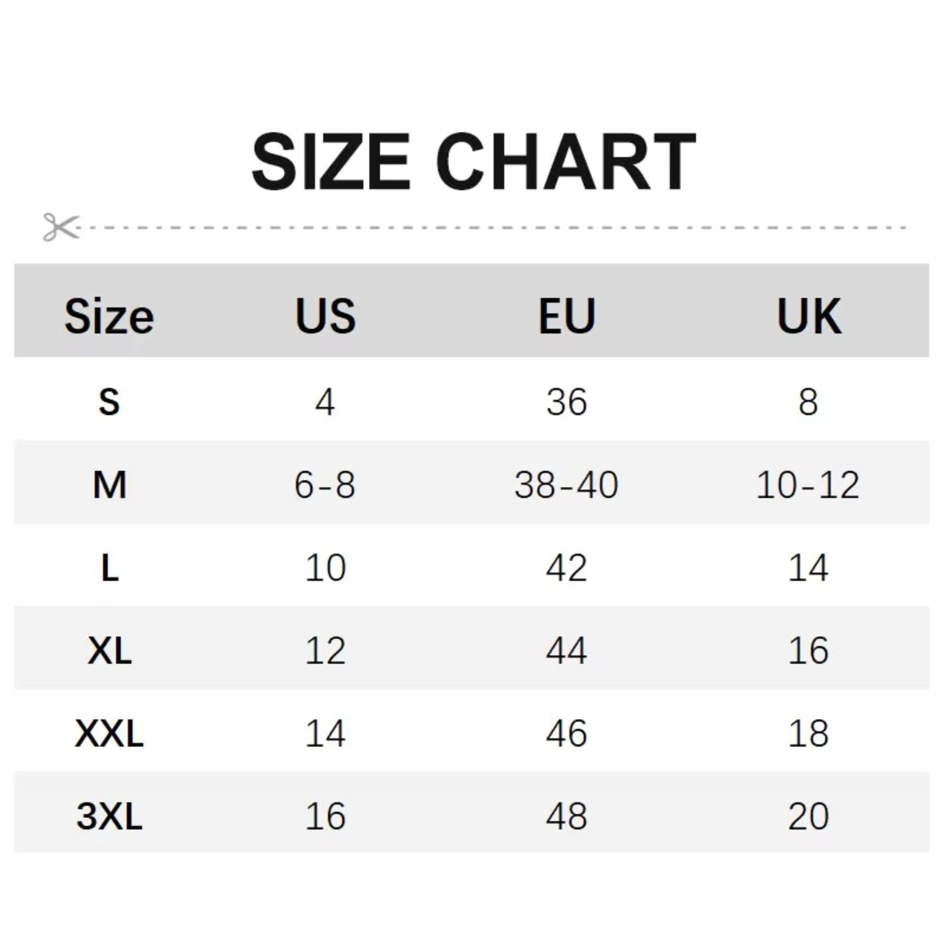The height and width of the screenshot is (947, 947).
Task: Click the S size row label
Action: [109, 402]
